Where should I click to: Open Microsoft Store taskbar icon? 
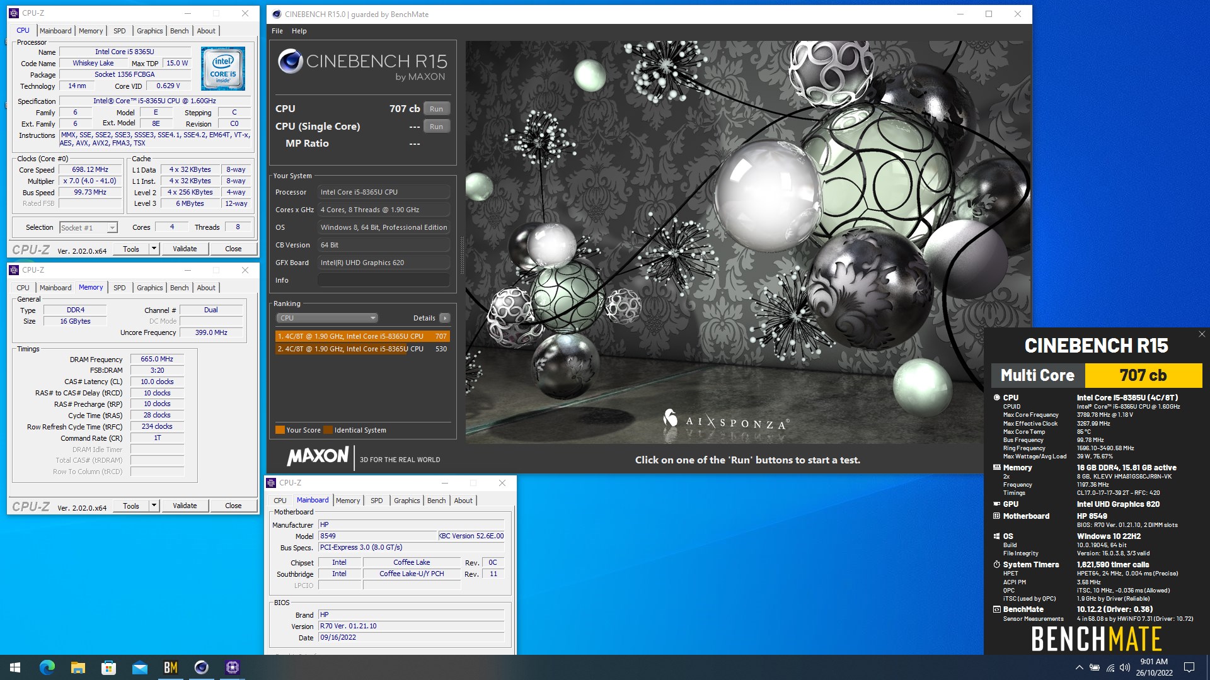tap(109, 667)
